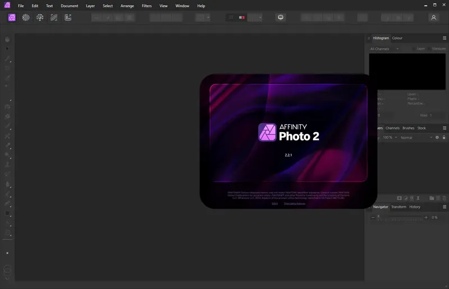Select the Blur brush droplet tool
Image resolution: width=449 pixels, height=289 pixels.
coord(8,184)
